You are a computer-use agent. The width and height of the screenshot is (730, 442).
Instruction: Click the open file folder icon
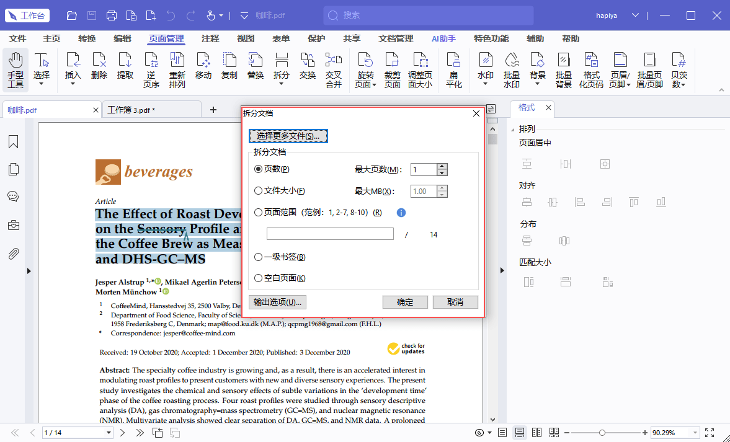[x=72, y=15]
